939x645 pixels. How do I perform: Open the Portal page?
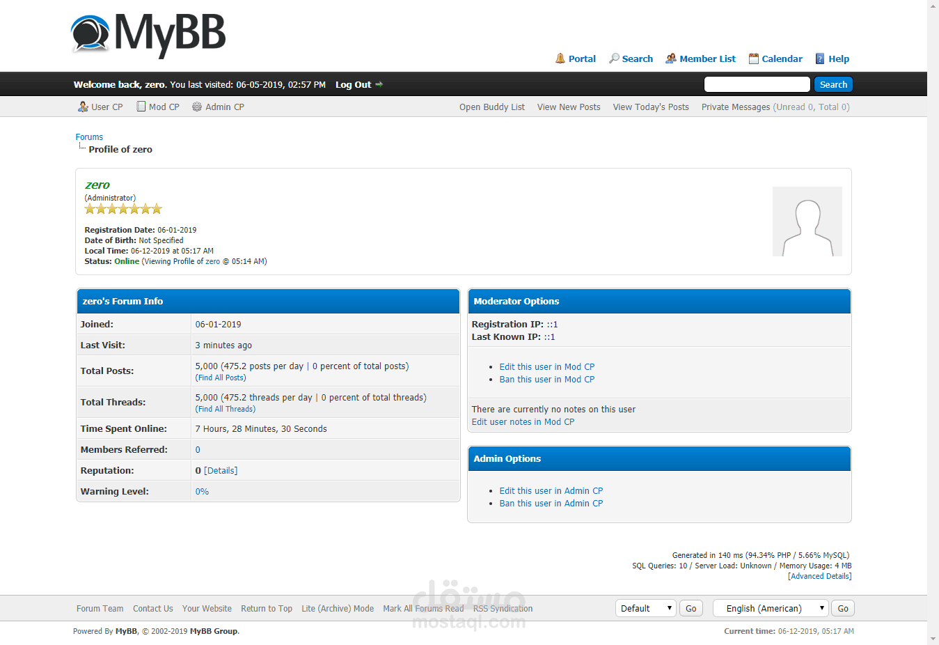[x=582, y=59]
